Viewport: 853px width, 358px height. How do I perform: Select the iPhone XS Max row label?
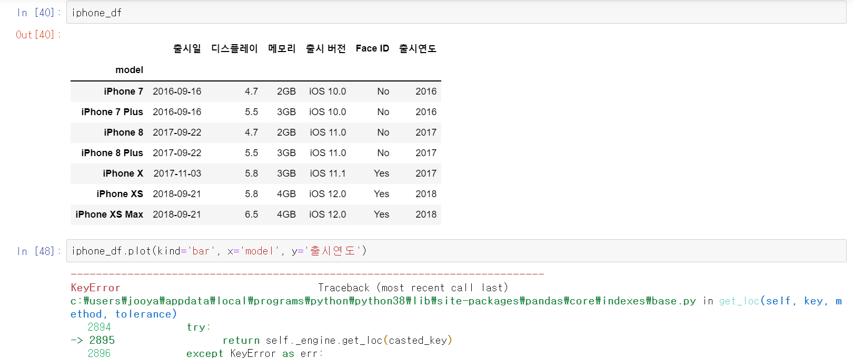tap(110, 214)
